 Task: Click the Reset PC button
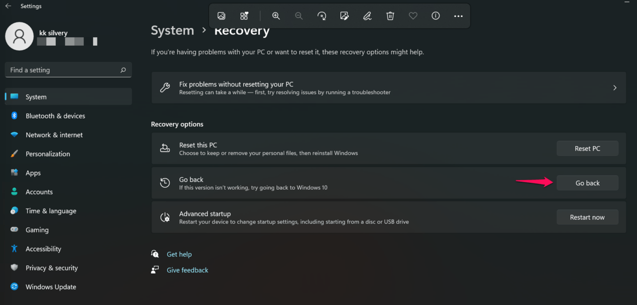pos(587,149)
